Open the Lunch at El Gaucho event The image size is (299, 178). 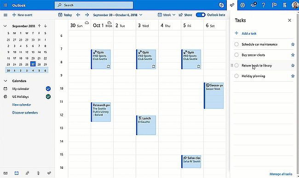(x=146, y=125)
